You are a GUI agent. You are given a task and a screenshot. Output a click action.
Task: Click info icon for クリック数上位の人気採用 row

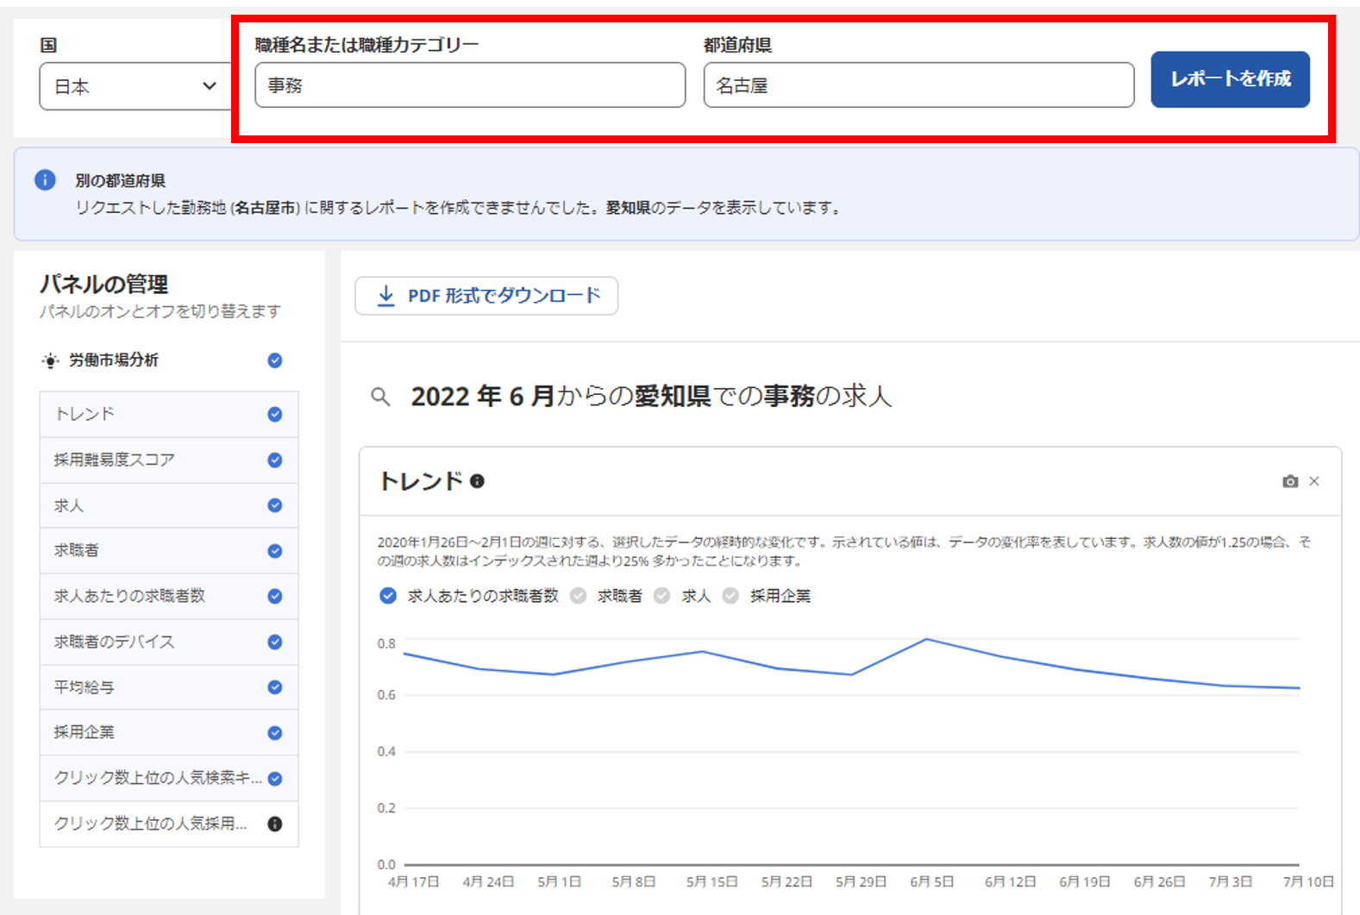tap(275, 824)
